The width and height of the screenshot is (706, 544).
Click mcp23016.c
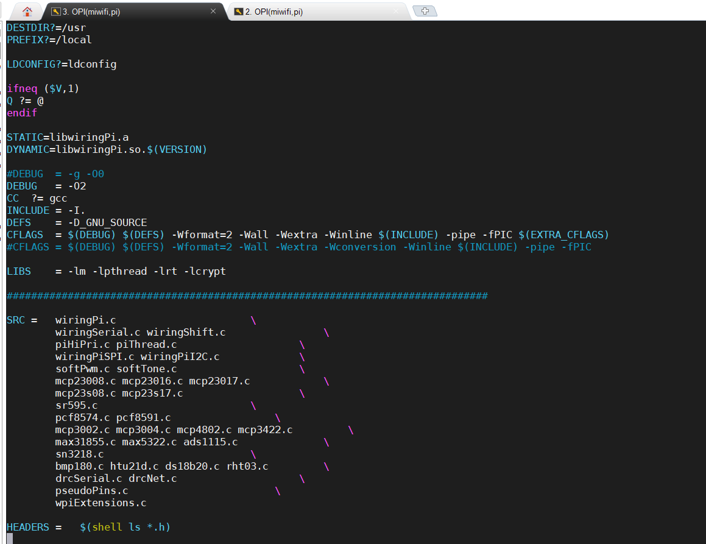click(x=153, y=381)
